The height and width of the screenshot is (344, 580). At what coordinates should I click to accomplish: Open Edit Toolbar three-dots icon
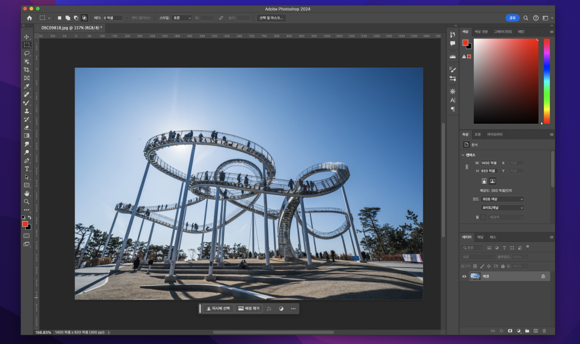pyautogui.click(x=26, y=210)
